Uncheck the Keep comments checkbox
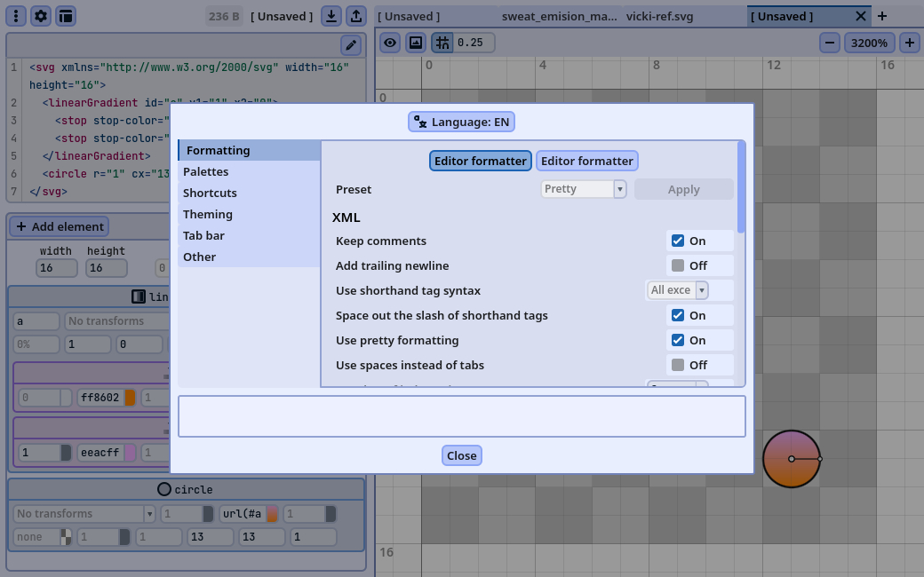924x577 pixels. tap(678, 241)
